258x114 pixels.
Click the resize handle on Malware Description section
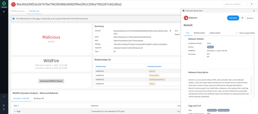(251, 99)
